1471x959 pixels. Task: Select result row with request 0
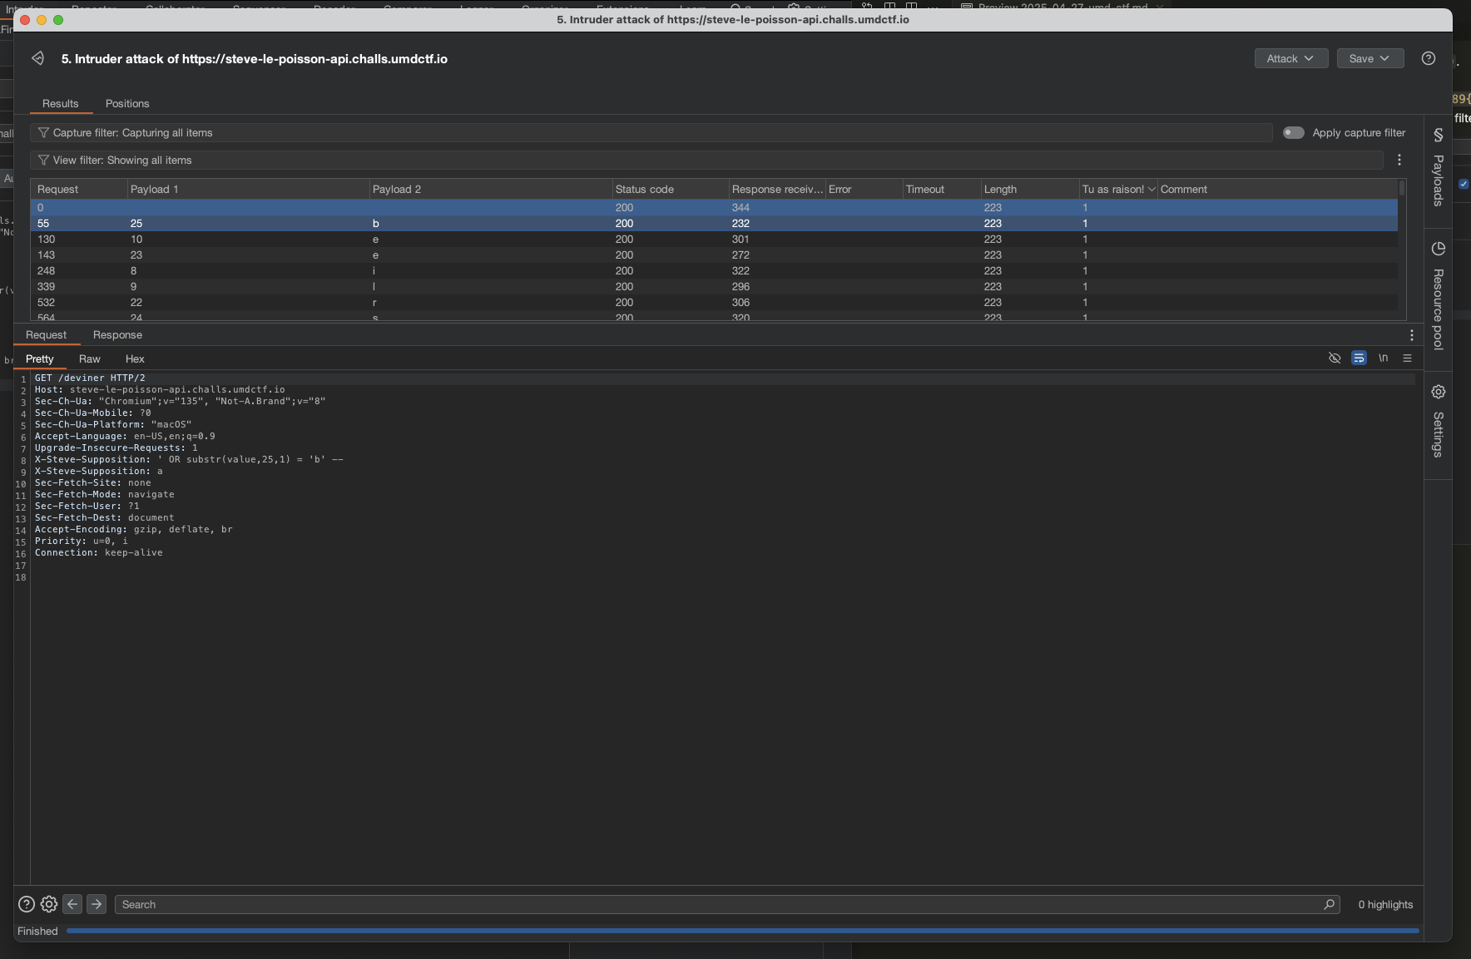[714, 208]
